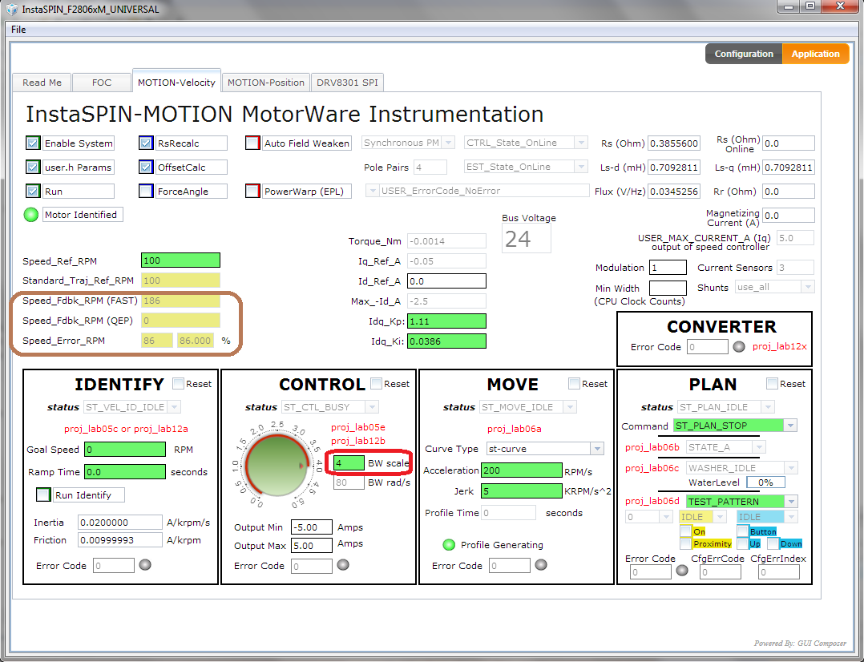864x662 pixels.
Task: Check the blue Button checkbox
Action: 743,531
